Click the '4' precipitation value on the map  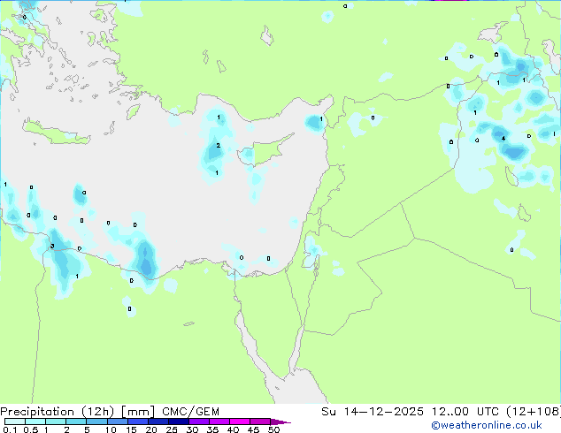(503, 138)
